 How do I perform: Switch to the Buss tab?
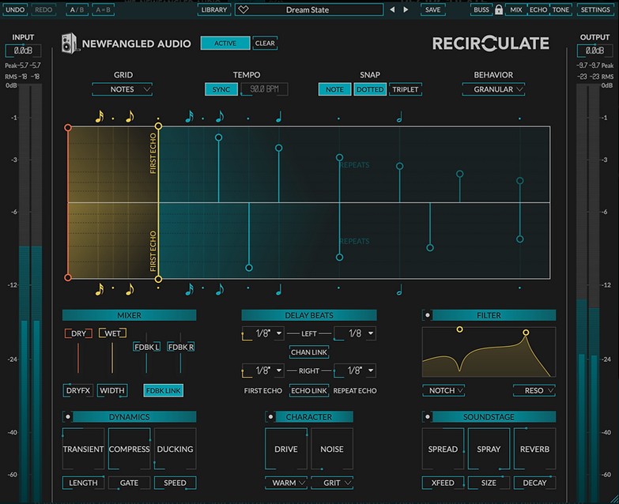(481, 9)
